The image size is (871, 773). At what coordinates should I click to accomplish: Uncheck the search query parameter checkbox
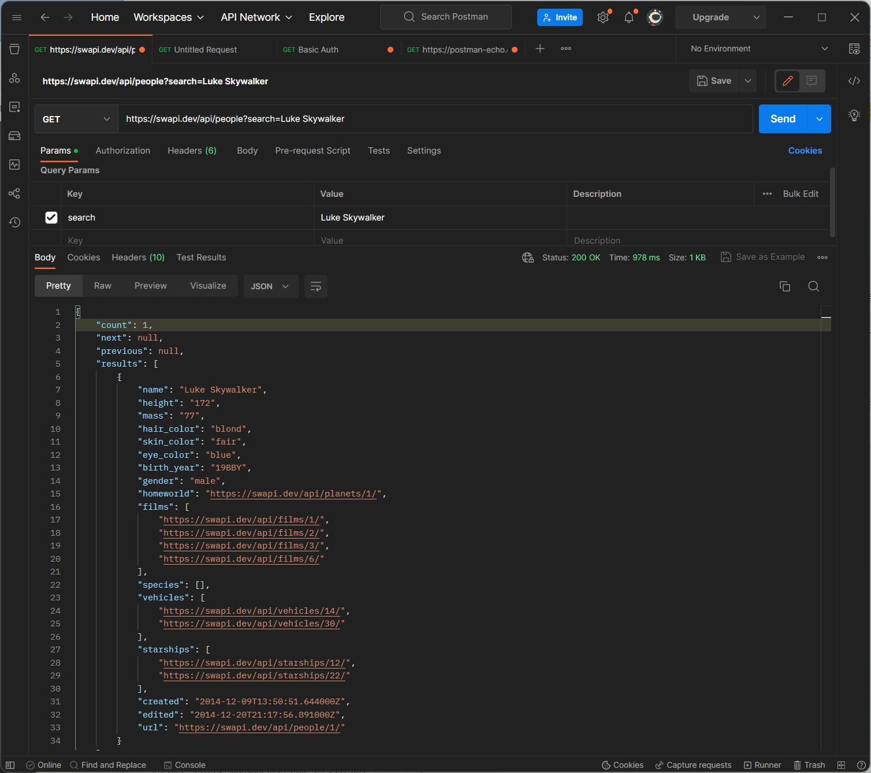pos(51,218)
